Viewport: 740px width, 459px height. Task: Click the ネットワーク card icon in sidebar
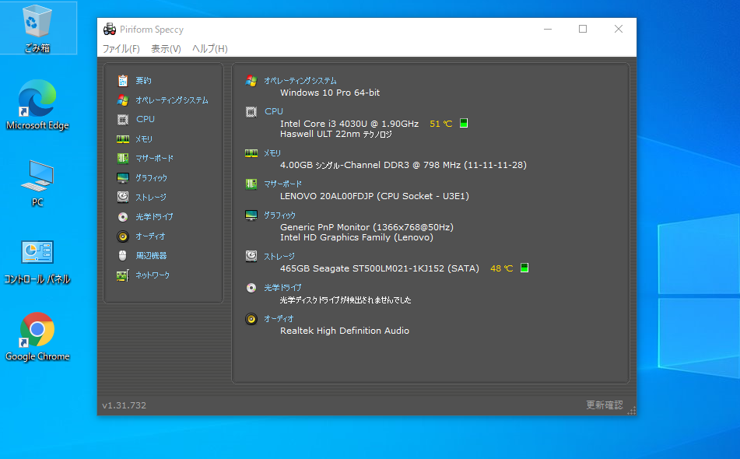[123, 275]
